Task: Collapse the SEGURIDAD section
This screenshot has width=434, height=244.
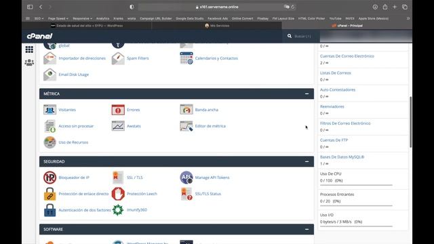Action: point(307,161)
